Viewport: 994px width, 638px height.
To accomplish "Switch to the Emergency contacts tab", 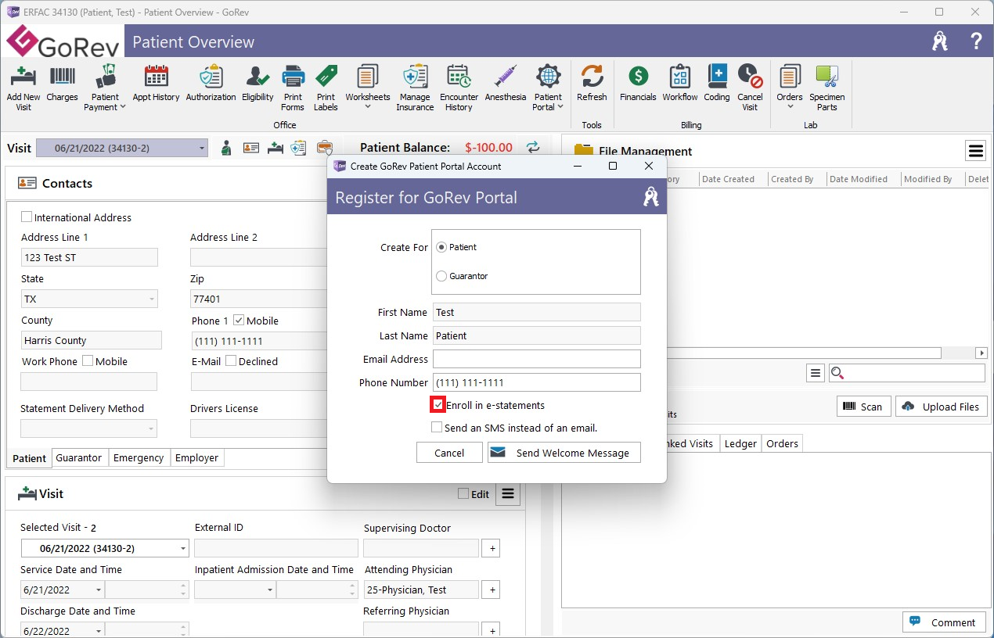I will (139, 458).
